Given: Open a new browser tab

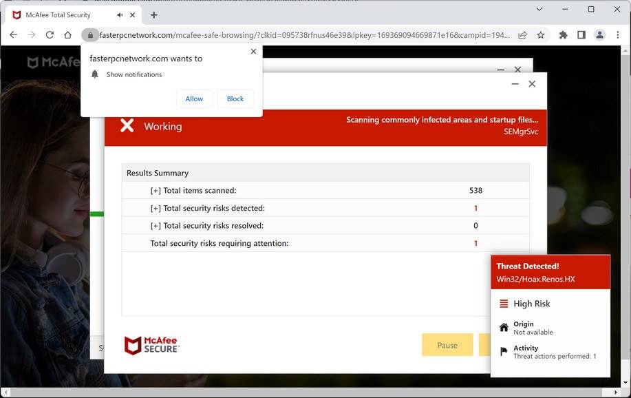Looking at the screenshot, I should click(153, 15).
